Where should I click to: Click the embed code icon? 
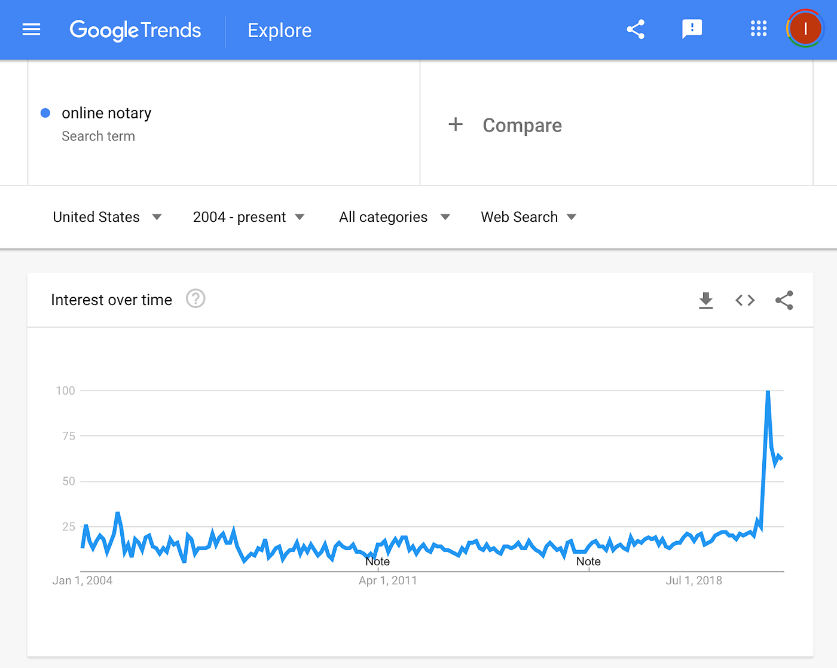[x=745, y=300]
